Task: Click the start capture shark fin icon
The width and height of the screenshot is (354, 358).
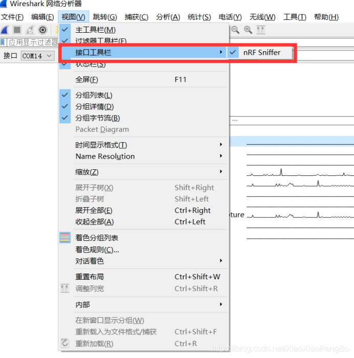Action: click(5, 30)
